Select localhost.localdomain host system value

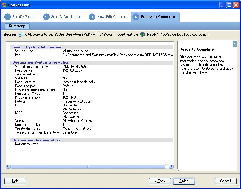78,82
